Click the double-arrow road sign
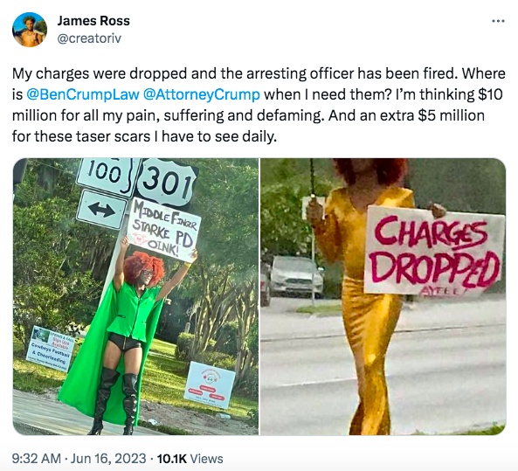The image size is (518, 471). [x=101, y=210]
